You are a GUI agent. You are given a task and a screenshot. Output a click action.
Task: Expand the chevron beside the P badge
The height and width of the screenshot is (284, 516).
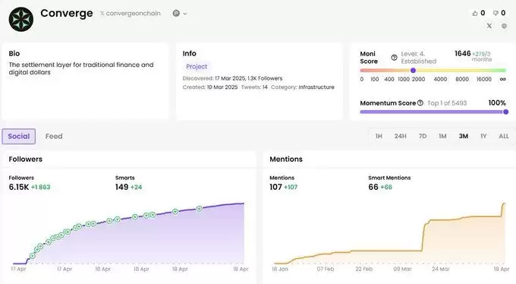(x=185, y=14)
